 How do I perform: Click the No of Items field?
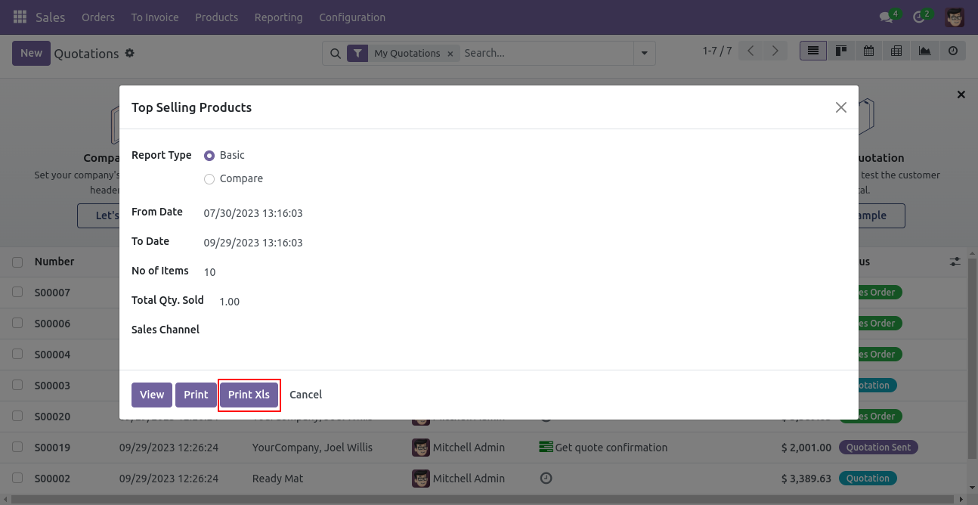(210, 272)
